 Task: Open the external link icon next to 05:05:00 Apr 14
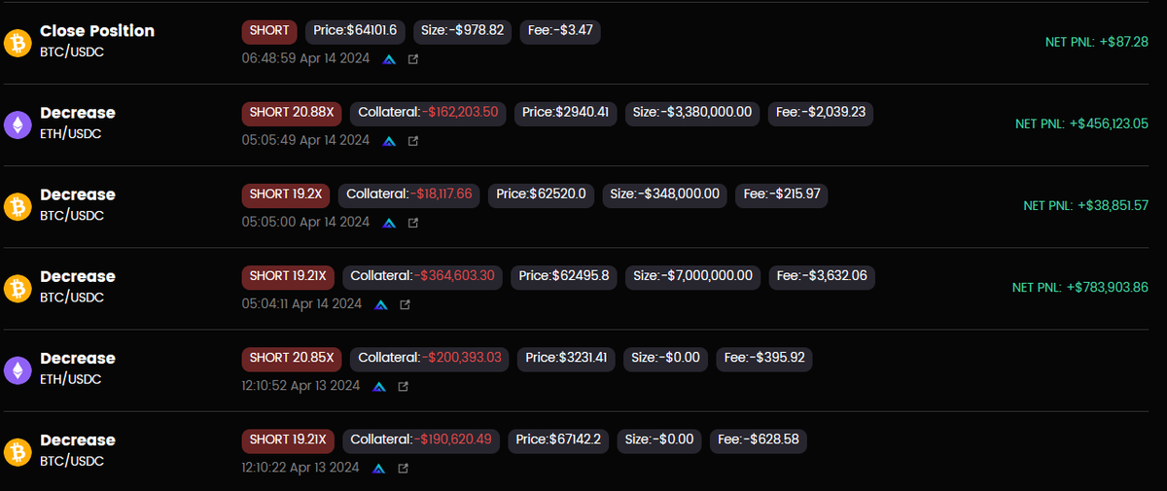413,223
